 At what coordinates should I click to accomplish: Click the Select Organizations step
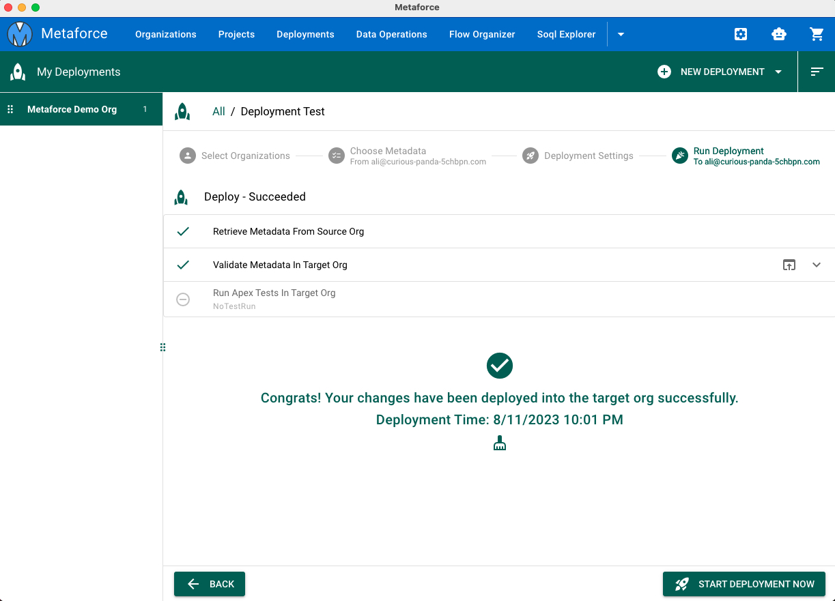[x=235, y=156]
